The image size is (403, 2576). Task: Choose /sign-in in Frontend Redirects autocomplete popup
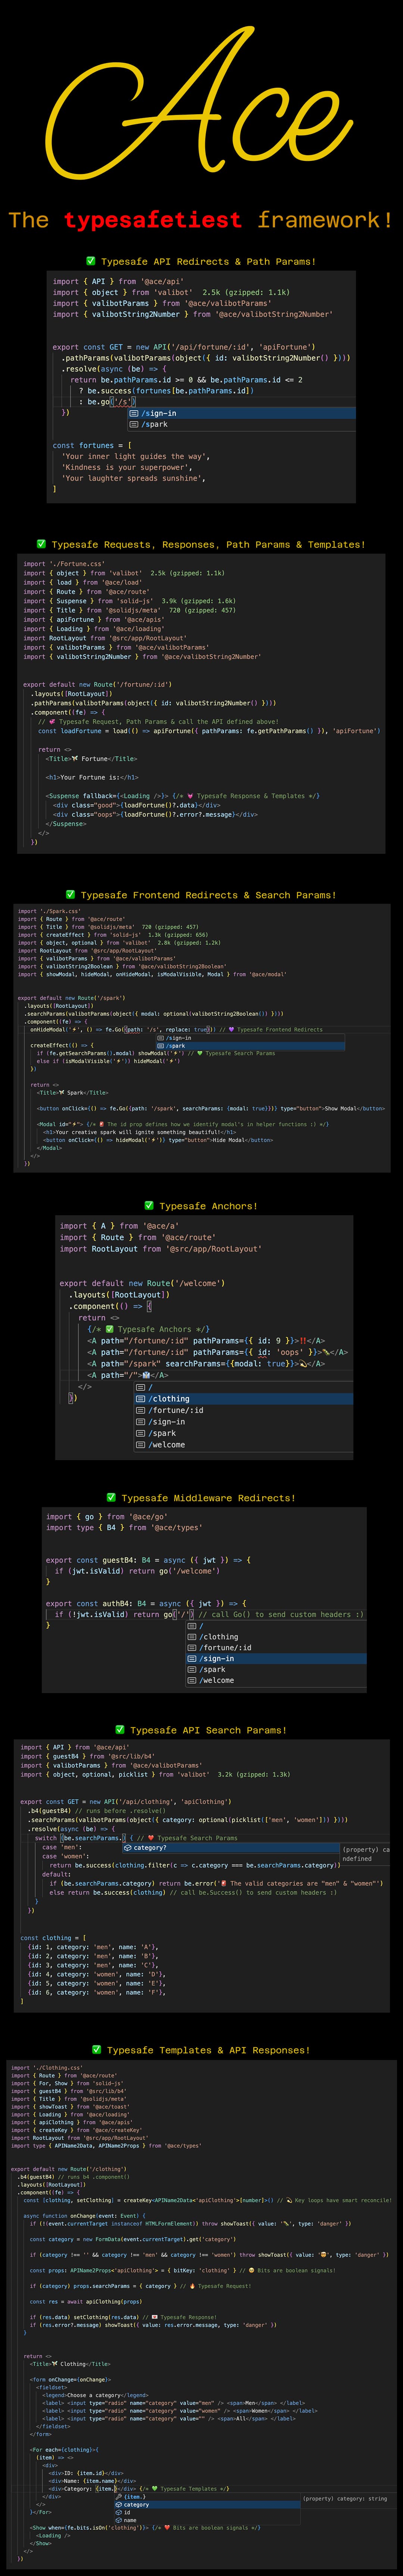tap(250, 1038)
